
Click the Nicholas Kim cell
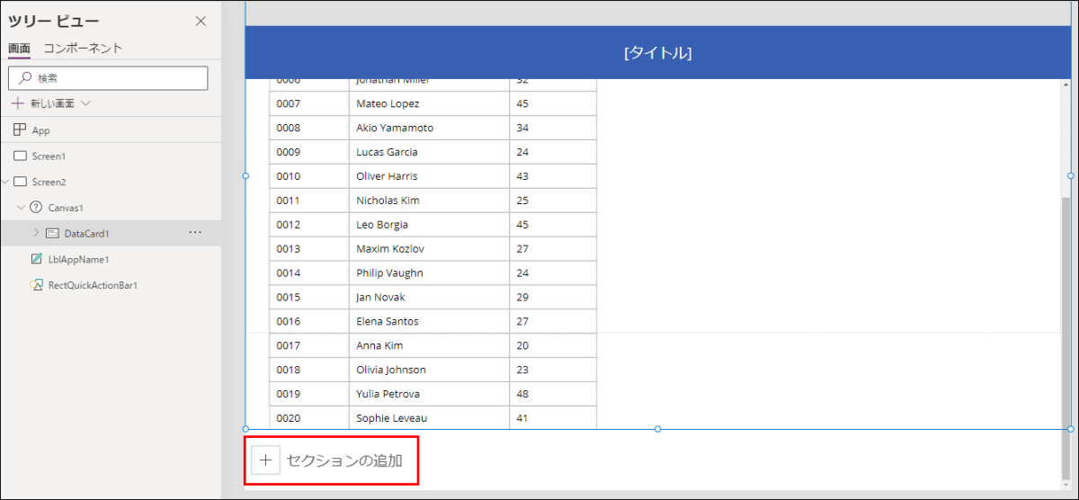click(429, 201)
